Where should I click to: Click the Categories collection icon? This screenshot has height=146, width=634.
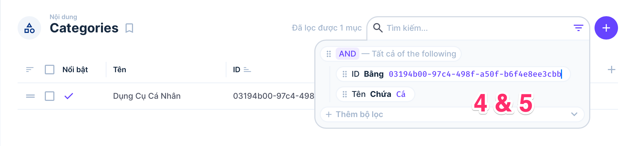(29, 28)
